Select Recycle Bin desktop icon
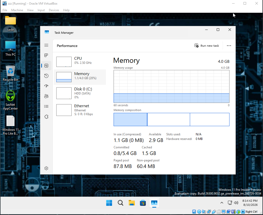The image size is (263, 215). tap(10, 73)
